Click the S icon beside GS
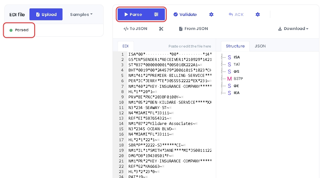 (x=229, y=72)
